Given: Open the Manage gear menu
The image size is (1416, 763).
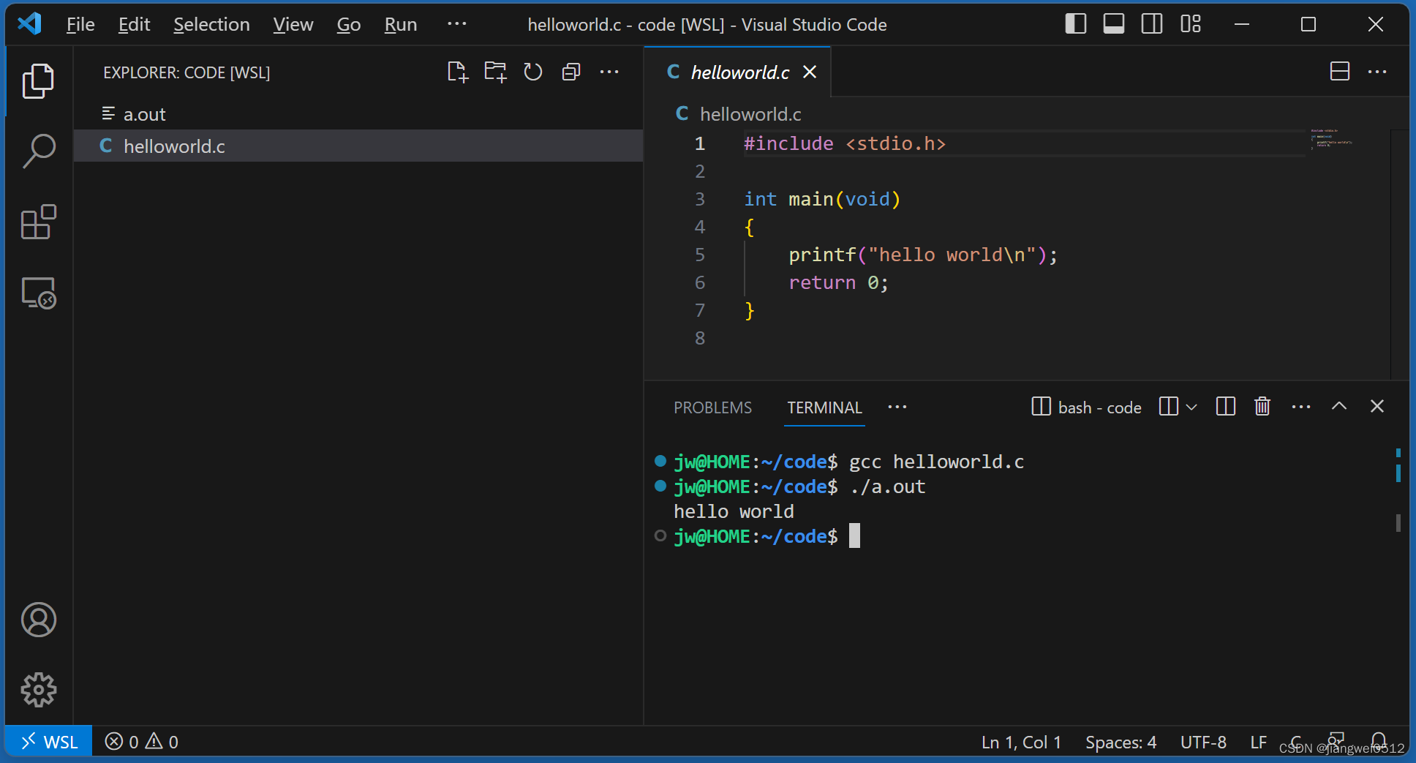Looking at the screenshot, I should (x=38, y=690).
